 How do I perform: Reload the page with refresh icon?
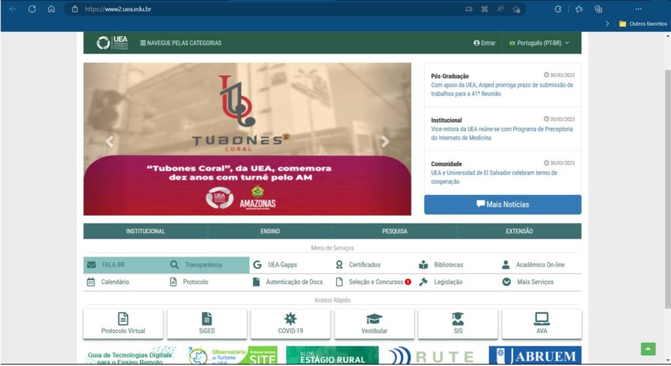(x=32, y=9)
